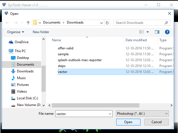178x133 pixels.
Task: Click the Open button
Action: click(128, 122)
